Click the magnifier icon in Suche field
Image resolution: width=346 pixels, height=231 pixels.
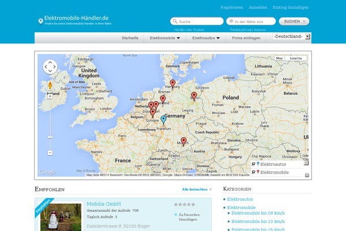click(175, 21)
